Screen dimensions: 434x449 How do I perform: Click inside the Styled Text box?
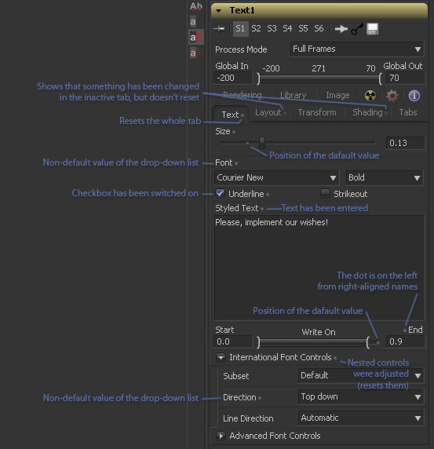[x=319, y=268]
